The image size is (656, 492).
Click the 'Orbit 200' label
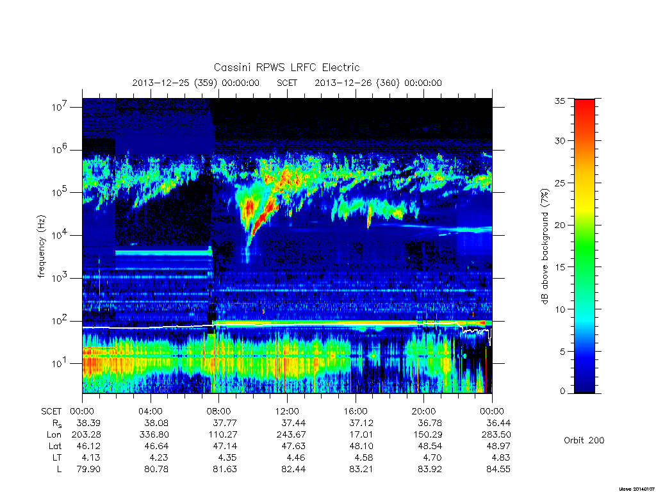pyautogui.click(x=584, y=440)
